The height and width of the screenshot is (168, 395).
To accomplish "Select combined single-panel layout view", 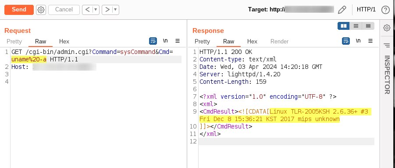I will 368,26.
